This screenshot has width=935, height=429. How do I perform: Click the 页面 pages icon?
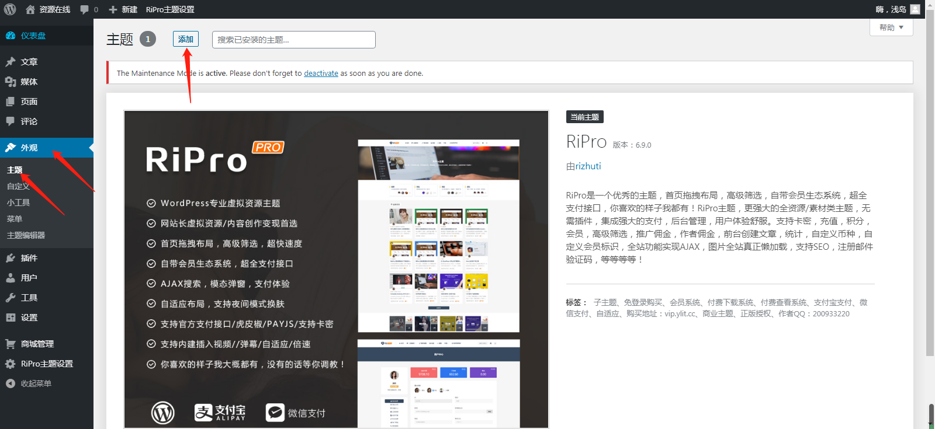(x=11, y=102)
